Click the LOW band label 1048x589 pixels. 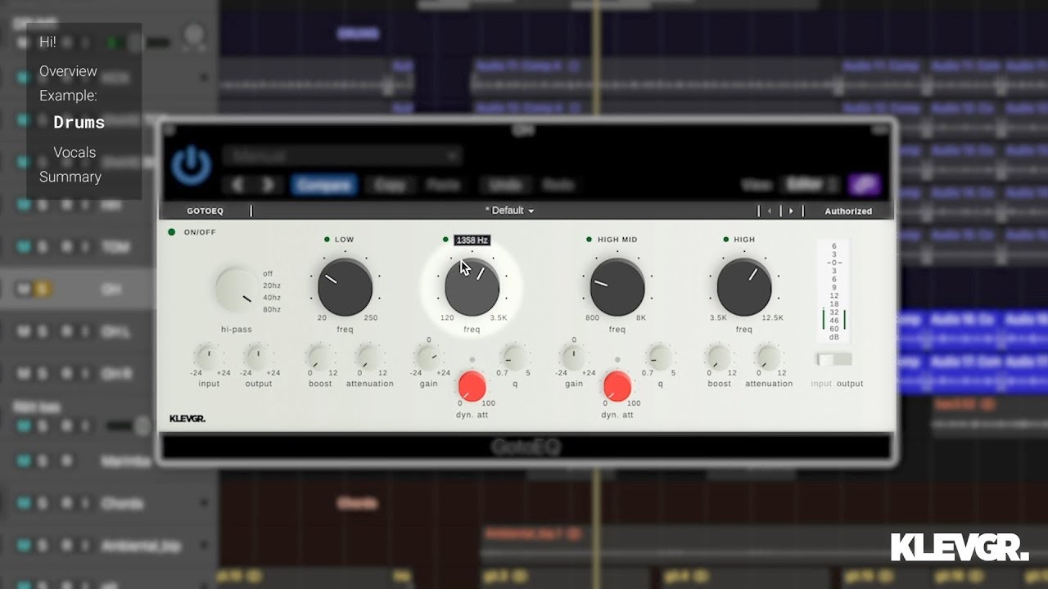[x=345, y=240]
